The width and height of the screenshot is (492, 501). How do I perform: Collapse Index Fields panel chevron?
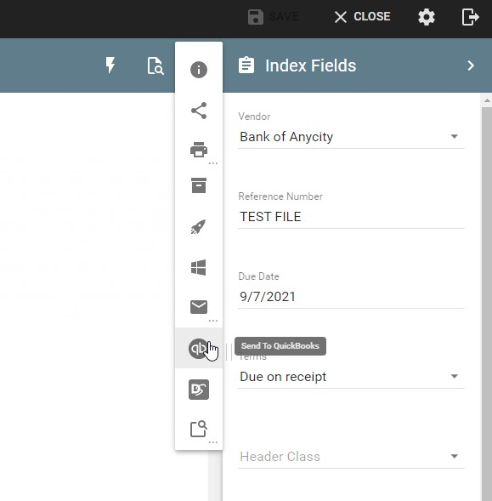click(471, 65)
